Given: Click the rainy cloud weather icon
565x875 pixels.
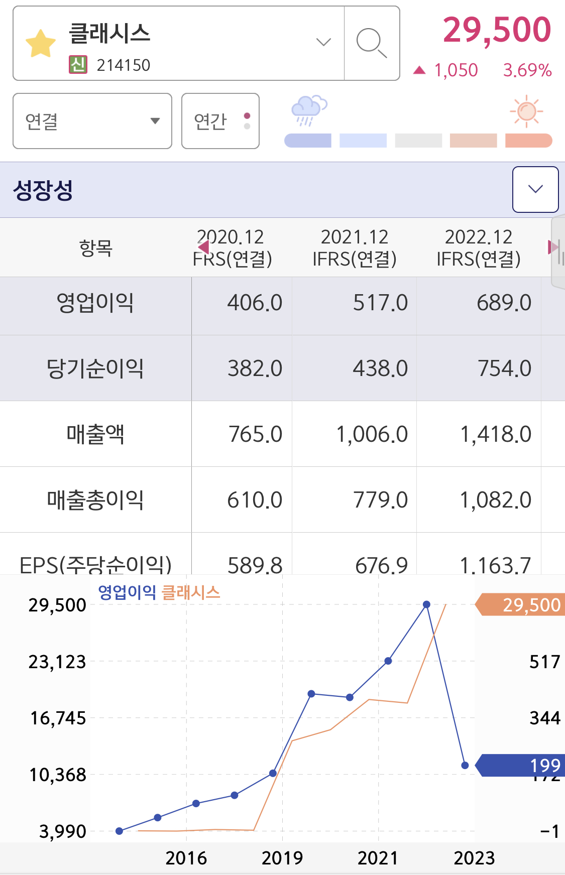Looking at the screenshot, I should pyautogui.click(x=308, y=110).
